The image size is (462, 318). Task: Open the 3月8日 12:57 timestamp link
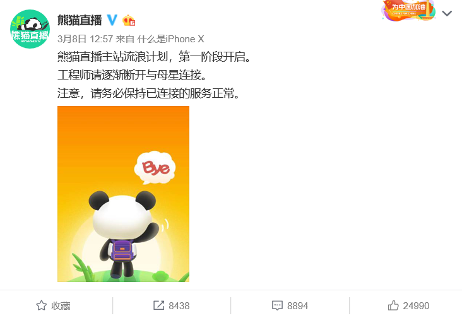click(85, 39)
